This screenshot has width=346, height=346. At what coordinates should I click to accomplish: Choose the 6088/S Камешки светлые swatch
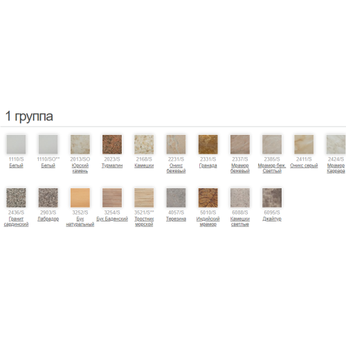pyautogui.click(x=240, y=198)
